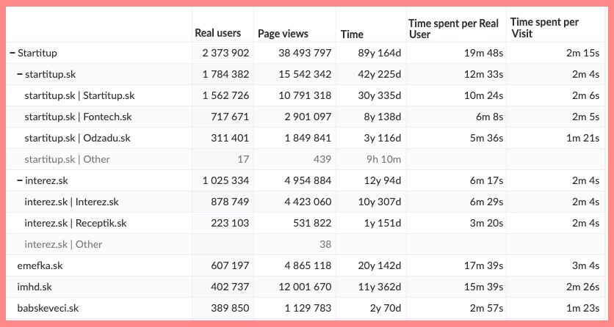Sort by Page views column header
Viewport: 614px width, 327px height.
pos(283,34)
